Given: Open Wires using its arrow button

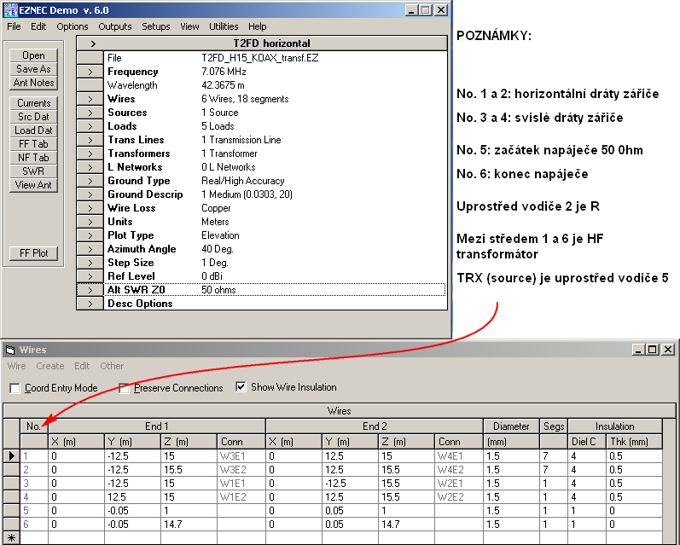Looking at the screenshot, I should [90, 99].
